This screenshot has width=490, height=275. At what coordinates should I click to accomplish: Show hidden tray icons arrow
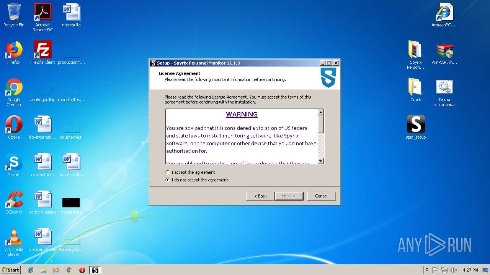pos(427,270)
